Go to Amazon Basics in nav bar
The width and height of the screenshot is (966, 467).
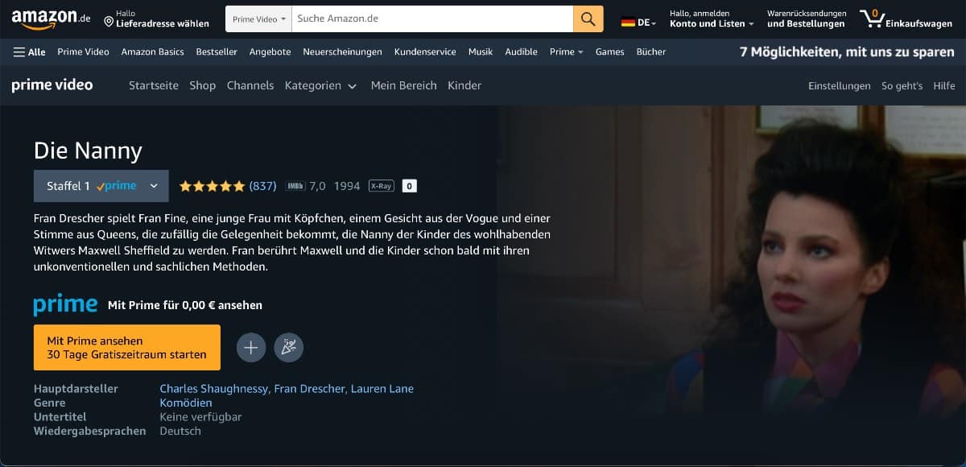pyautogui.click(x=153, y=52)
